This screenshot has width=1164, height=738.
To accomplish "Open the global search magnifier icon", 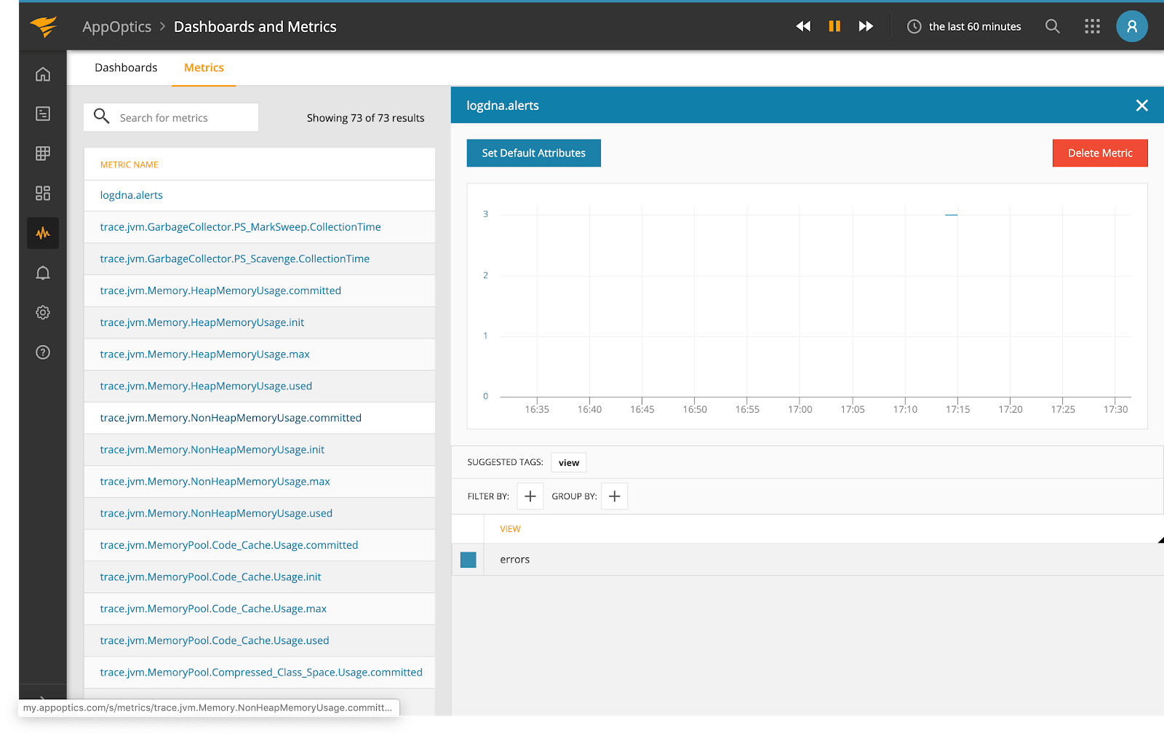I will pos(1052,26).
